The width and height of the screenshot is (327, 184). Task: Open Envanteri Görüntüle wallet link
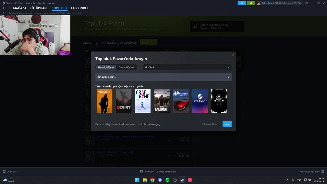[x=211, y=28]
